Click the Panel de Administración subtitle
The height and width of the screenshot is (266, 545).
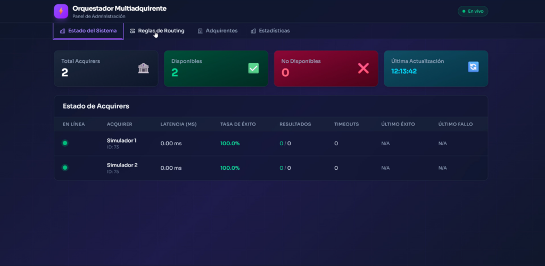click(99, 16)
